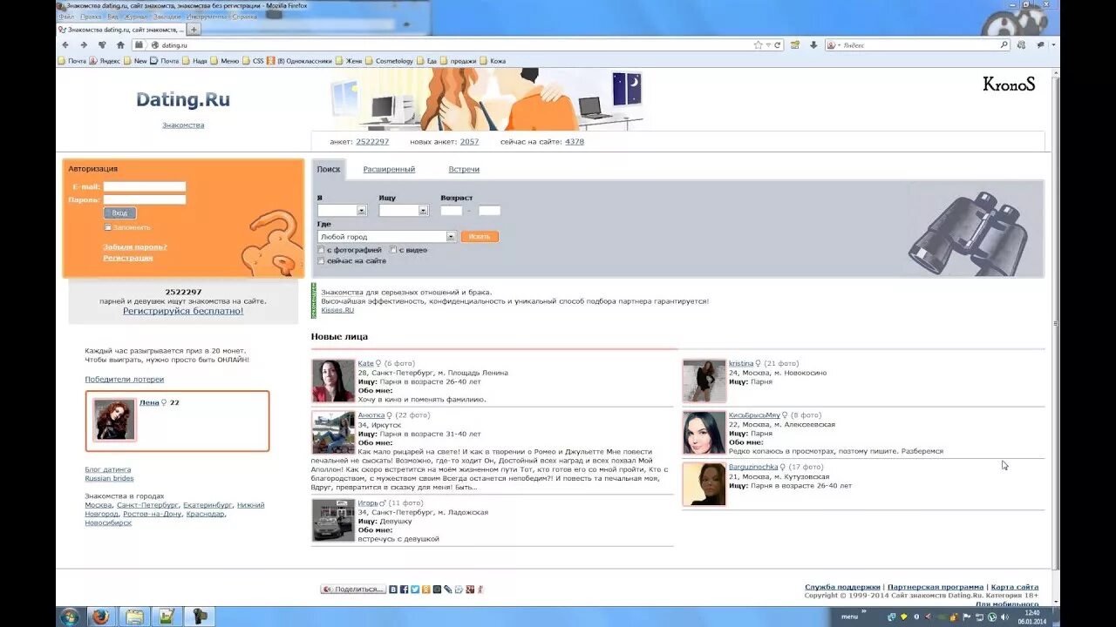Check the 'сейчас на сайте' option
1116x627 pixels.
point(321,260)
